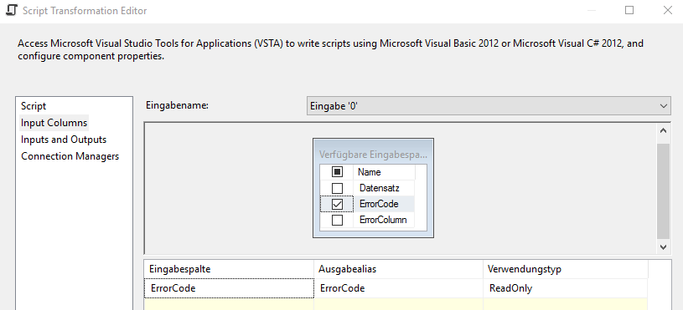The height and width of the screenshot is (310, 683).
Task: Check the ErrorColumn column checkbox
Action: [337, 220]
